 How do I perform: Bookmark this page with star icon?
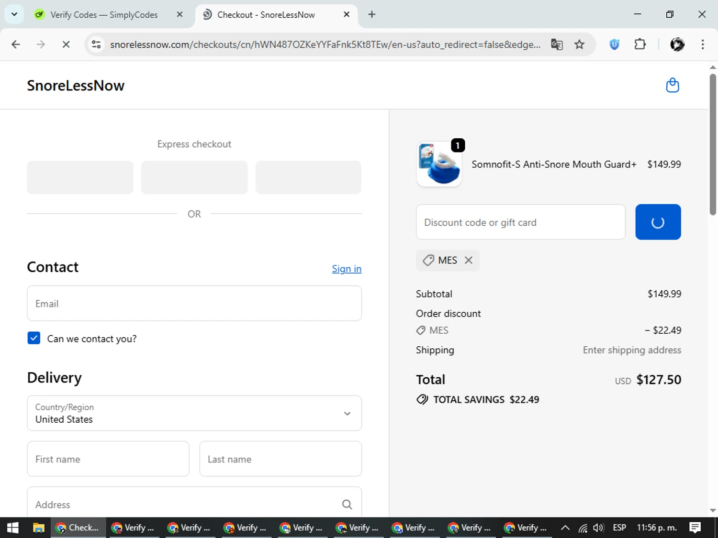coord(579,44)
